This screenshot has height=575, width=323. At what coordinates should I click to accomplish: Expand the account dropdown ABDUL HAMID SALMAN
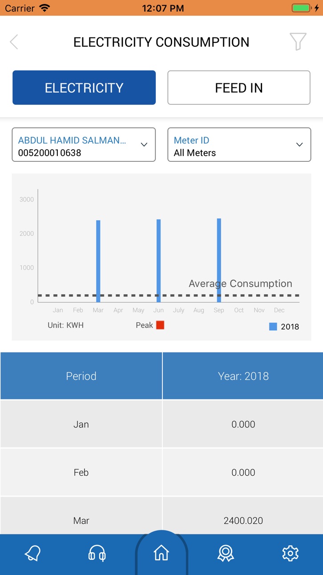coord(84,144)
